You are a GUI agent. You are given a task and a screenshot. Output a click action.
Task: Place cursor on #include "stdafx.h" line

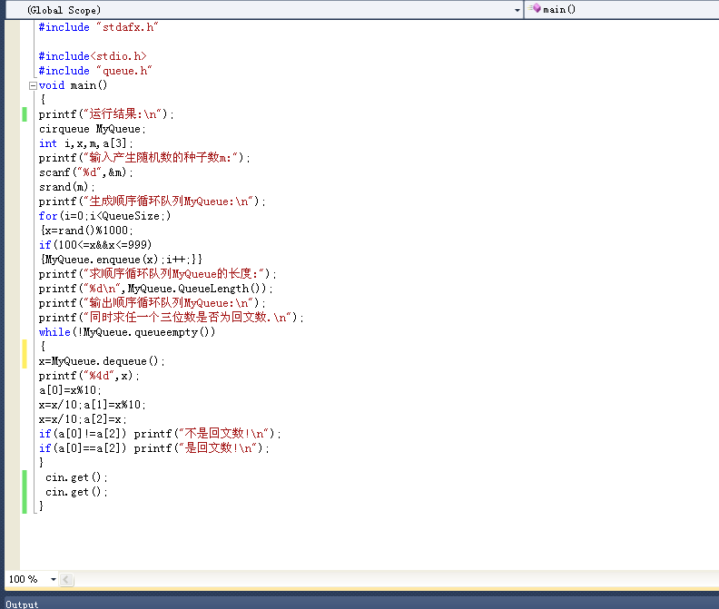tap(98, 27)
